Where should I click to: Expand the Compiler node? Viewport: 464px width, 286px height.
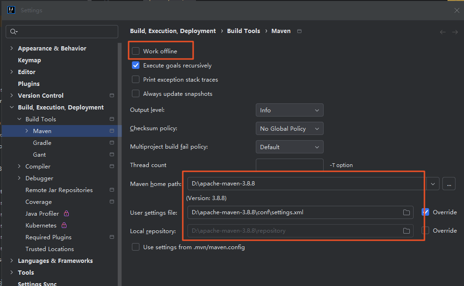[19, 166]
